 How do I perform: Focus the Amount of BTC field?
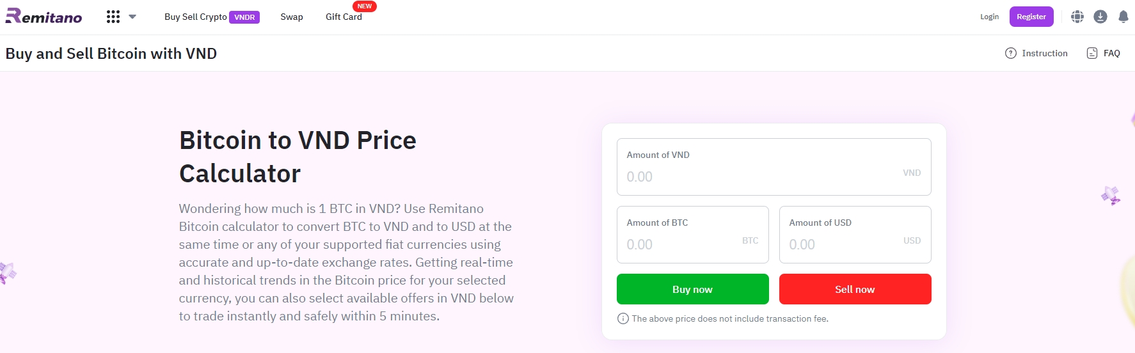point(693,235)
